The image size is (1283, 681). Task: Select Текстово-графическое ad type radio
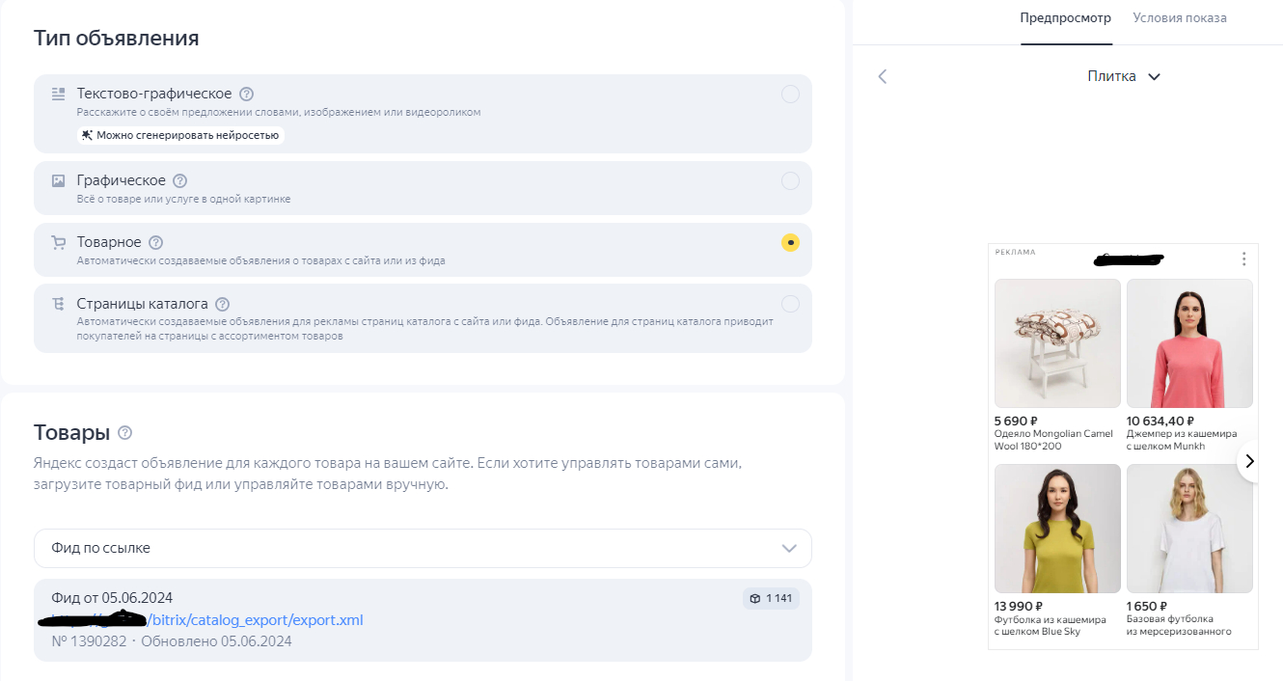click(790, 94)
